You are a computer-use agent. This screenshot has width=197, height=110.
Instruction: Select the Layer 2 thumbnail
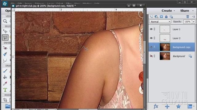(165, 38)
